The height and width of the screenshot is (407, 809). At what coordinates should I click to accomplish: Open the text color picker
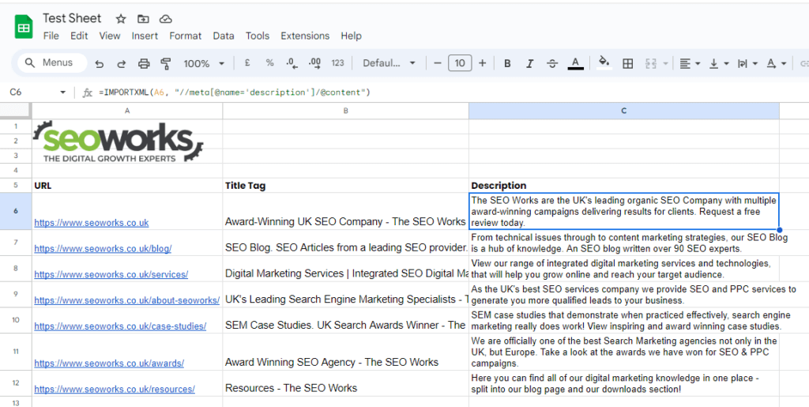pyautogui.click(x=575, y=63)
